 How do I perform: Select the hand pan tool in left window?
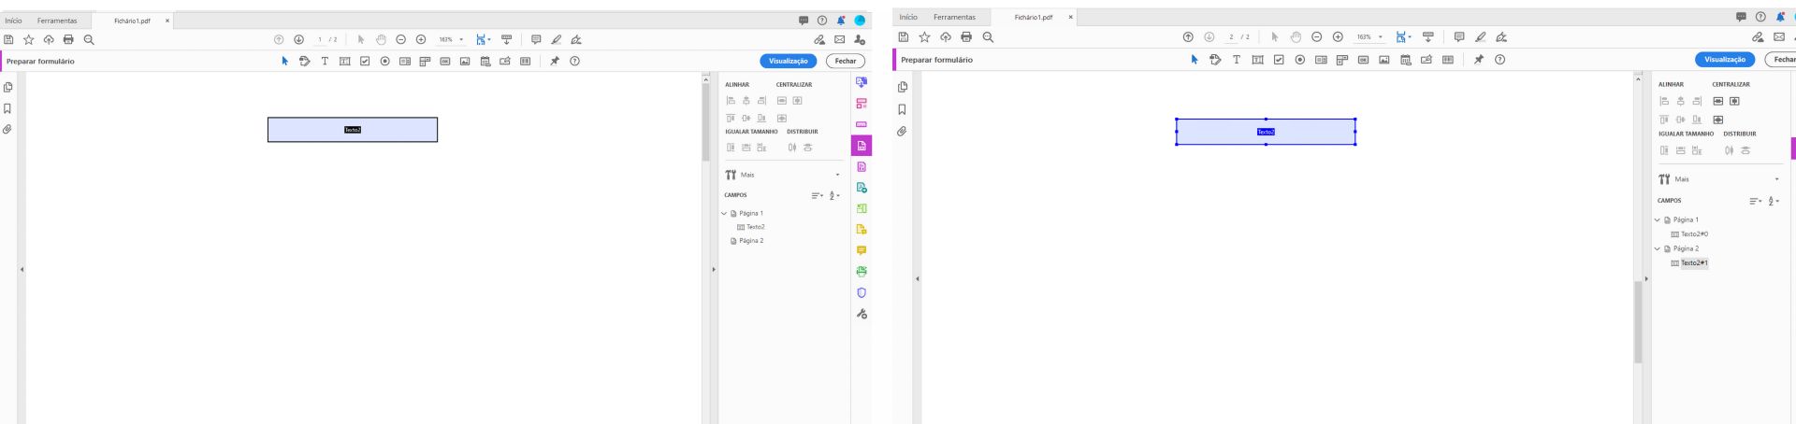coord(381,40)
